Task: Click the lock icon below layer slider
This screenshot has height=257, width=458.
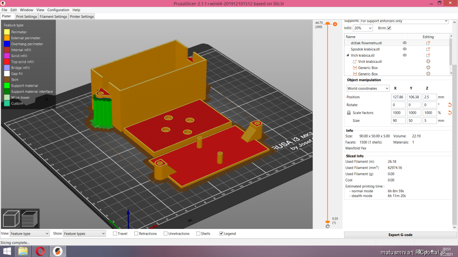Action: click(x=327, y=226)
